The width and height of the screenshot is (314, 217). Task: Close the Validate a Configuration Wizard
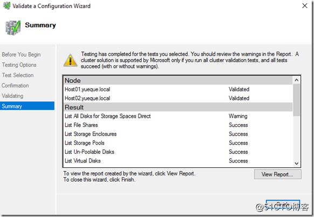[305, 5]
